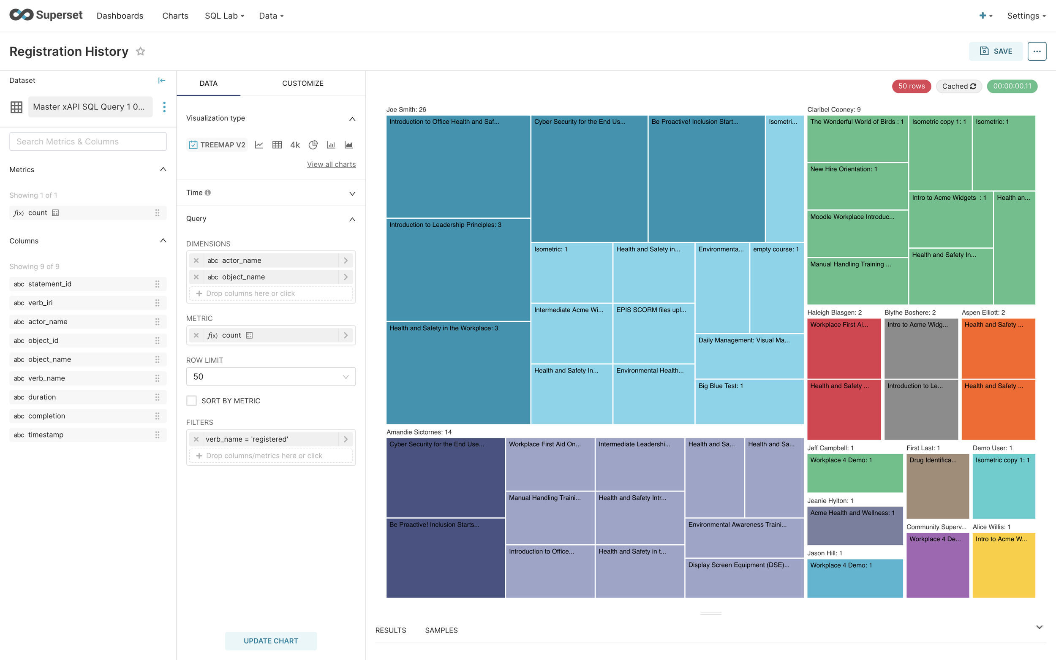The image size is (1056, 660).
Task: Collapse the Metrics section
Action: point(163,169)
